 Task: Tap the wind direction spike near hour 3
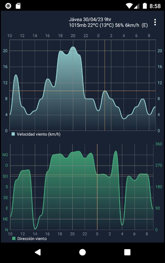click(x=116, y=151)
